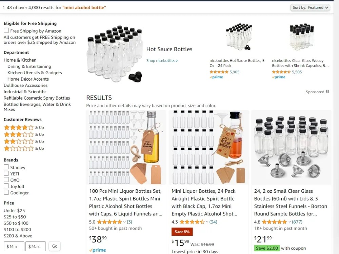Click the Prime badge below the $38.99 price

click(x=97, y=250)
